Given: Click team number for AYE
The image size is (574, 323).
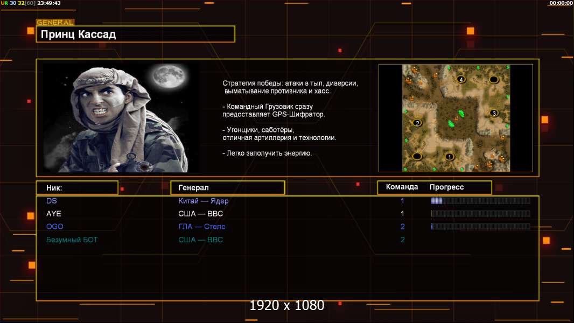Looking at the screenshot, I should coord(402,214).
